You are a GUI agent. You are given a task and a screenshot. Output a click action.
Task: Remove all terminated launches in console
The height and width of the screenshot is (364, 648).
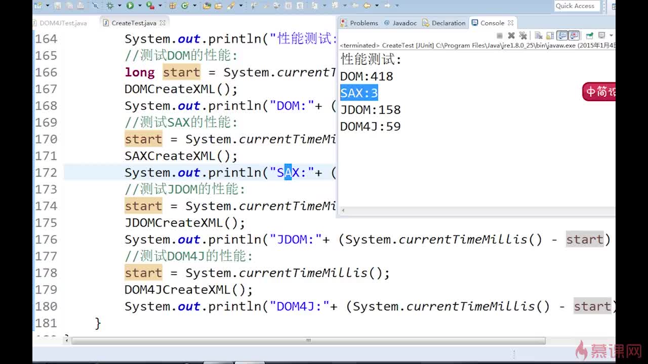522,35
